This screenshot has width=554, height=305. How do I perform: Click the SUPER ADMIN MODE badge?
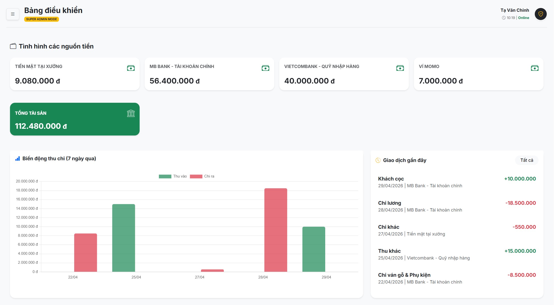(x=41, y=19)
